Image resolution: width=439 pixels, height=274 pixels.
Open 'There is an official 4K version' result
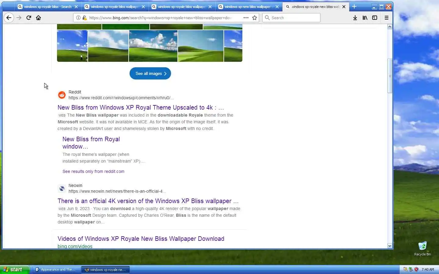click(x=148, y=201)
